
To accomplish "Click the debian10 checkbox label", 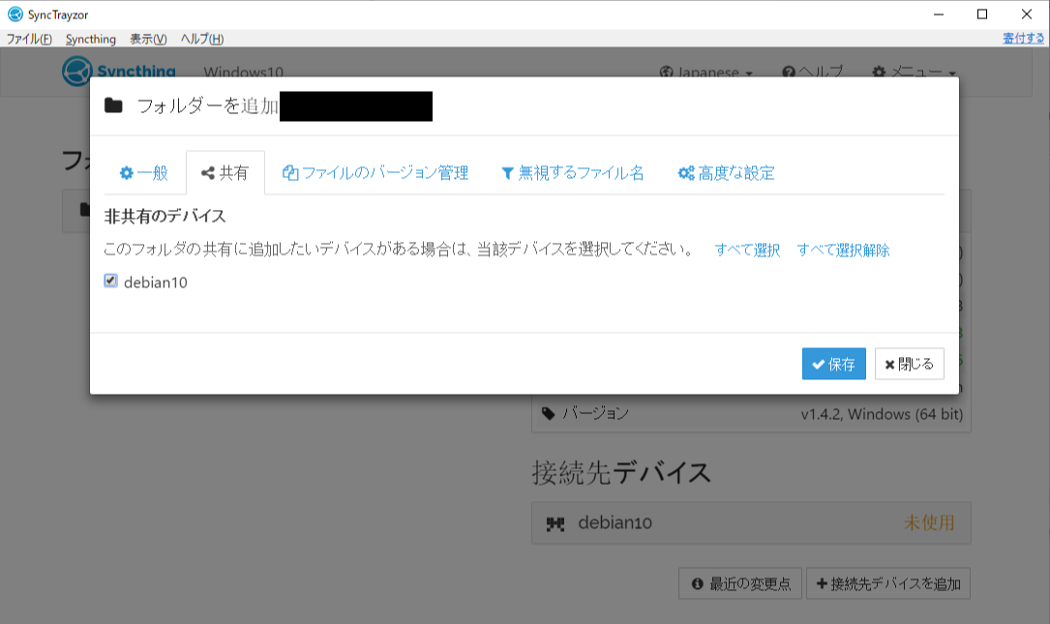I will (156, 282).
